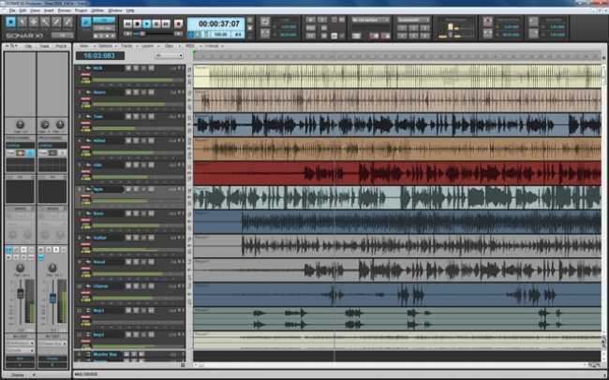Jump to project end in the transport
The image size is (609, 380).
[x=166, y=24]
